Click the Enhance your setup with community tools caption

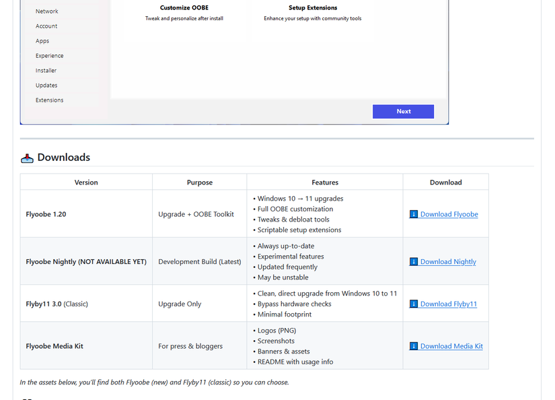coord(313,18)
